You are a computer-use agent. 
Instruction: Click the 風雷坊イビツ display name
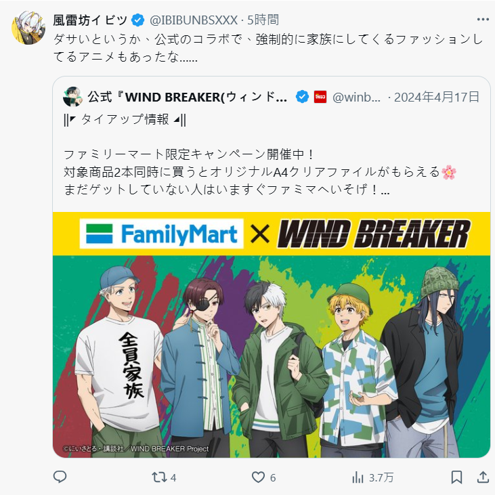click(90, 20)
